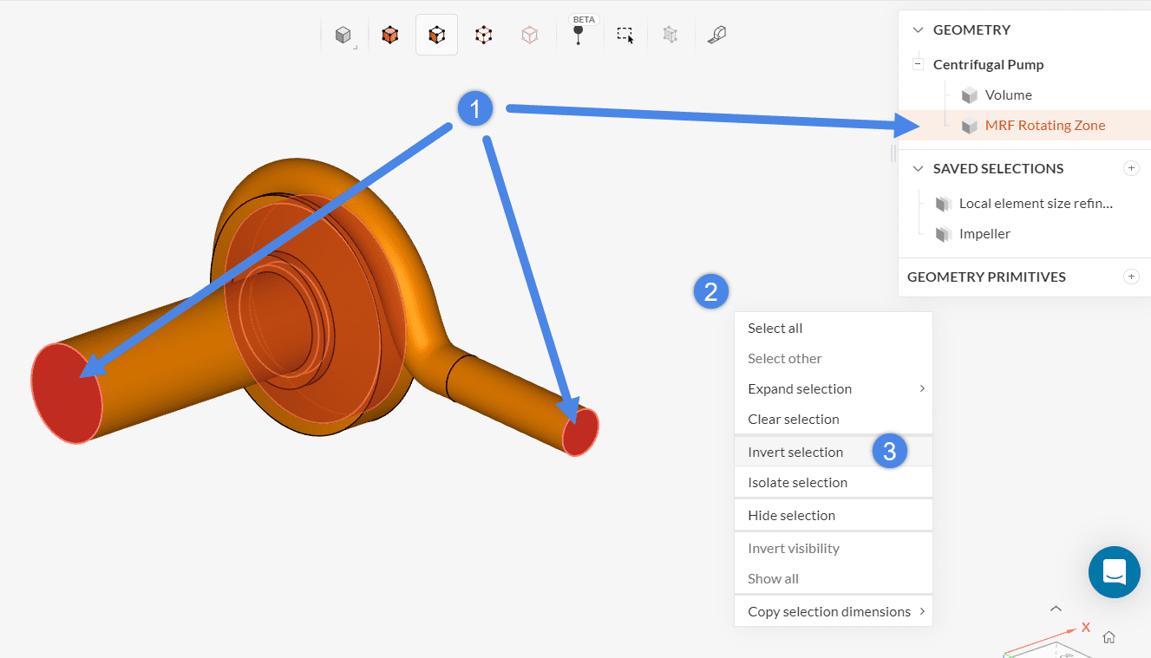1151x658 pixels.
Task: Click Clear selection in context menu
Action: coord(793,419)
